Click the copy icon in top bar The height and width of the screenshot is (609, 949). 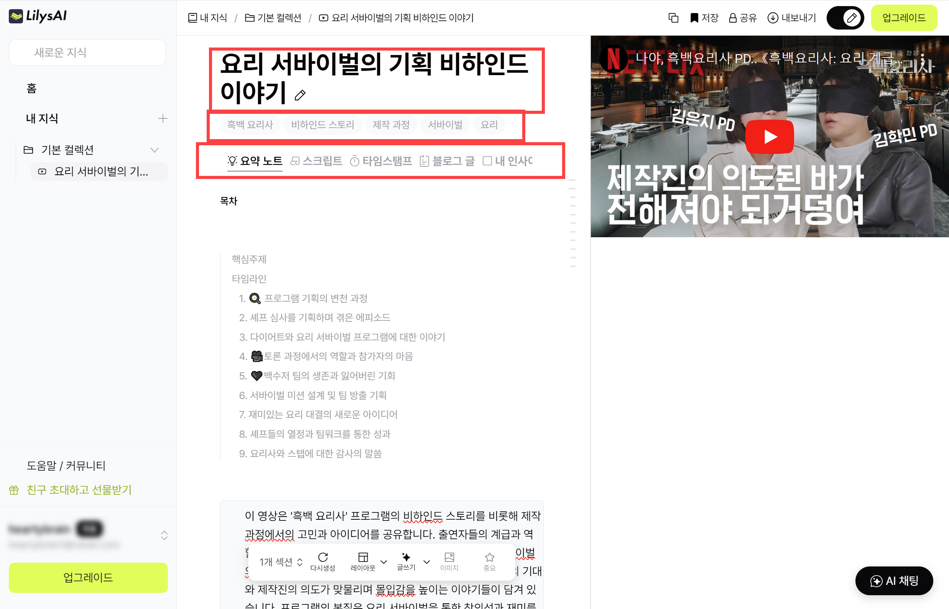pyautogui.click(x=673, y=18)
